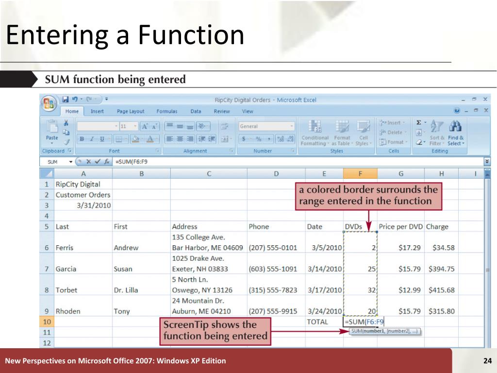This screenshot has width=497, height=373.
Task: Open the font name combo box
Action: click(98, 126)
